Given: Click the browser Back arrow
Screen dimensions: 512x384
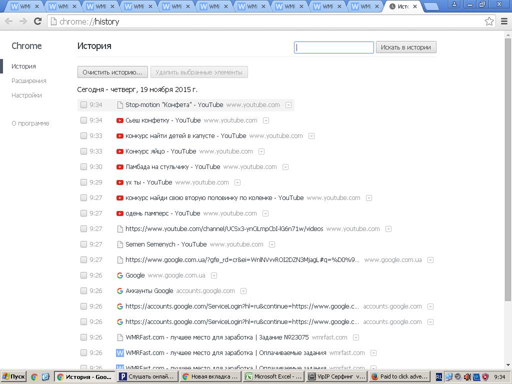Looking at the screenshot, I should tap(9, 21).
